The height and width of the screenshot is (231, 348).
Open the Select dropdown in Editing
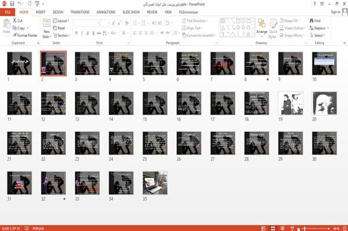click(x=317, y=35)
